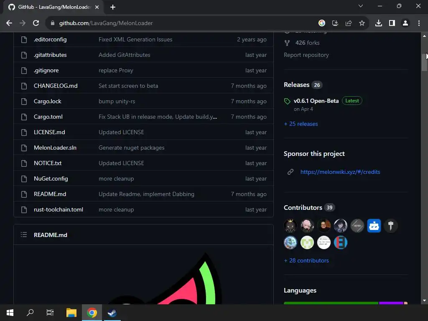Open the Chrome profile icon
428x321 pixels.
[405, 23]
